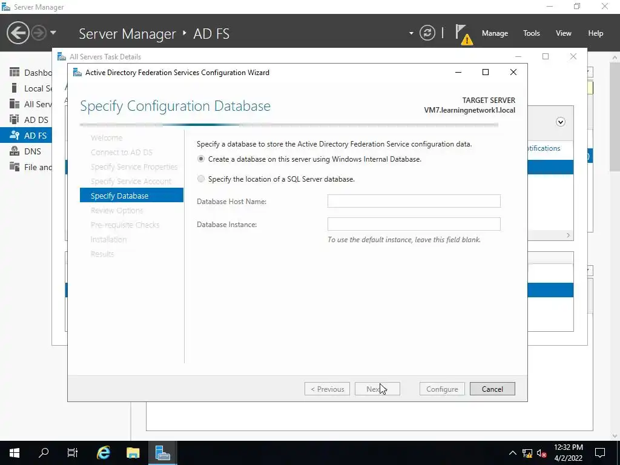Click the Review Options step

[117, 210]
